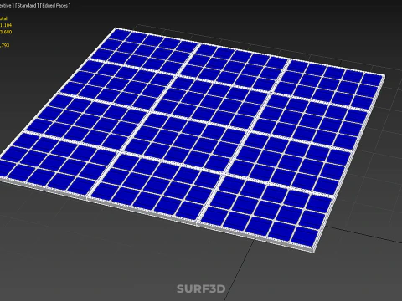
Task: Open the cut-off Perspective viewport label menu
Action: 7,6
